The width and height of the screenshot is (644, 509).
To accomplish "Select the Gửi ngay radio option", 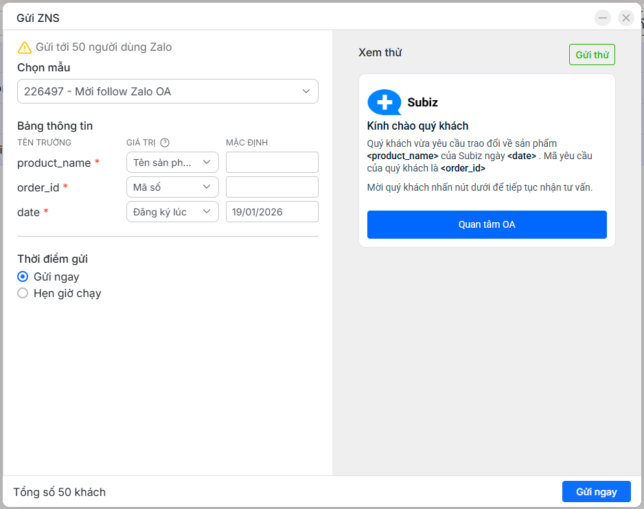I will 23,277.
